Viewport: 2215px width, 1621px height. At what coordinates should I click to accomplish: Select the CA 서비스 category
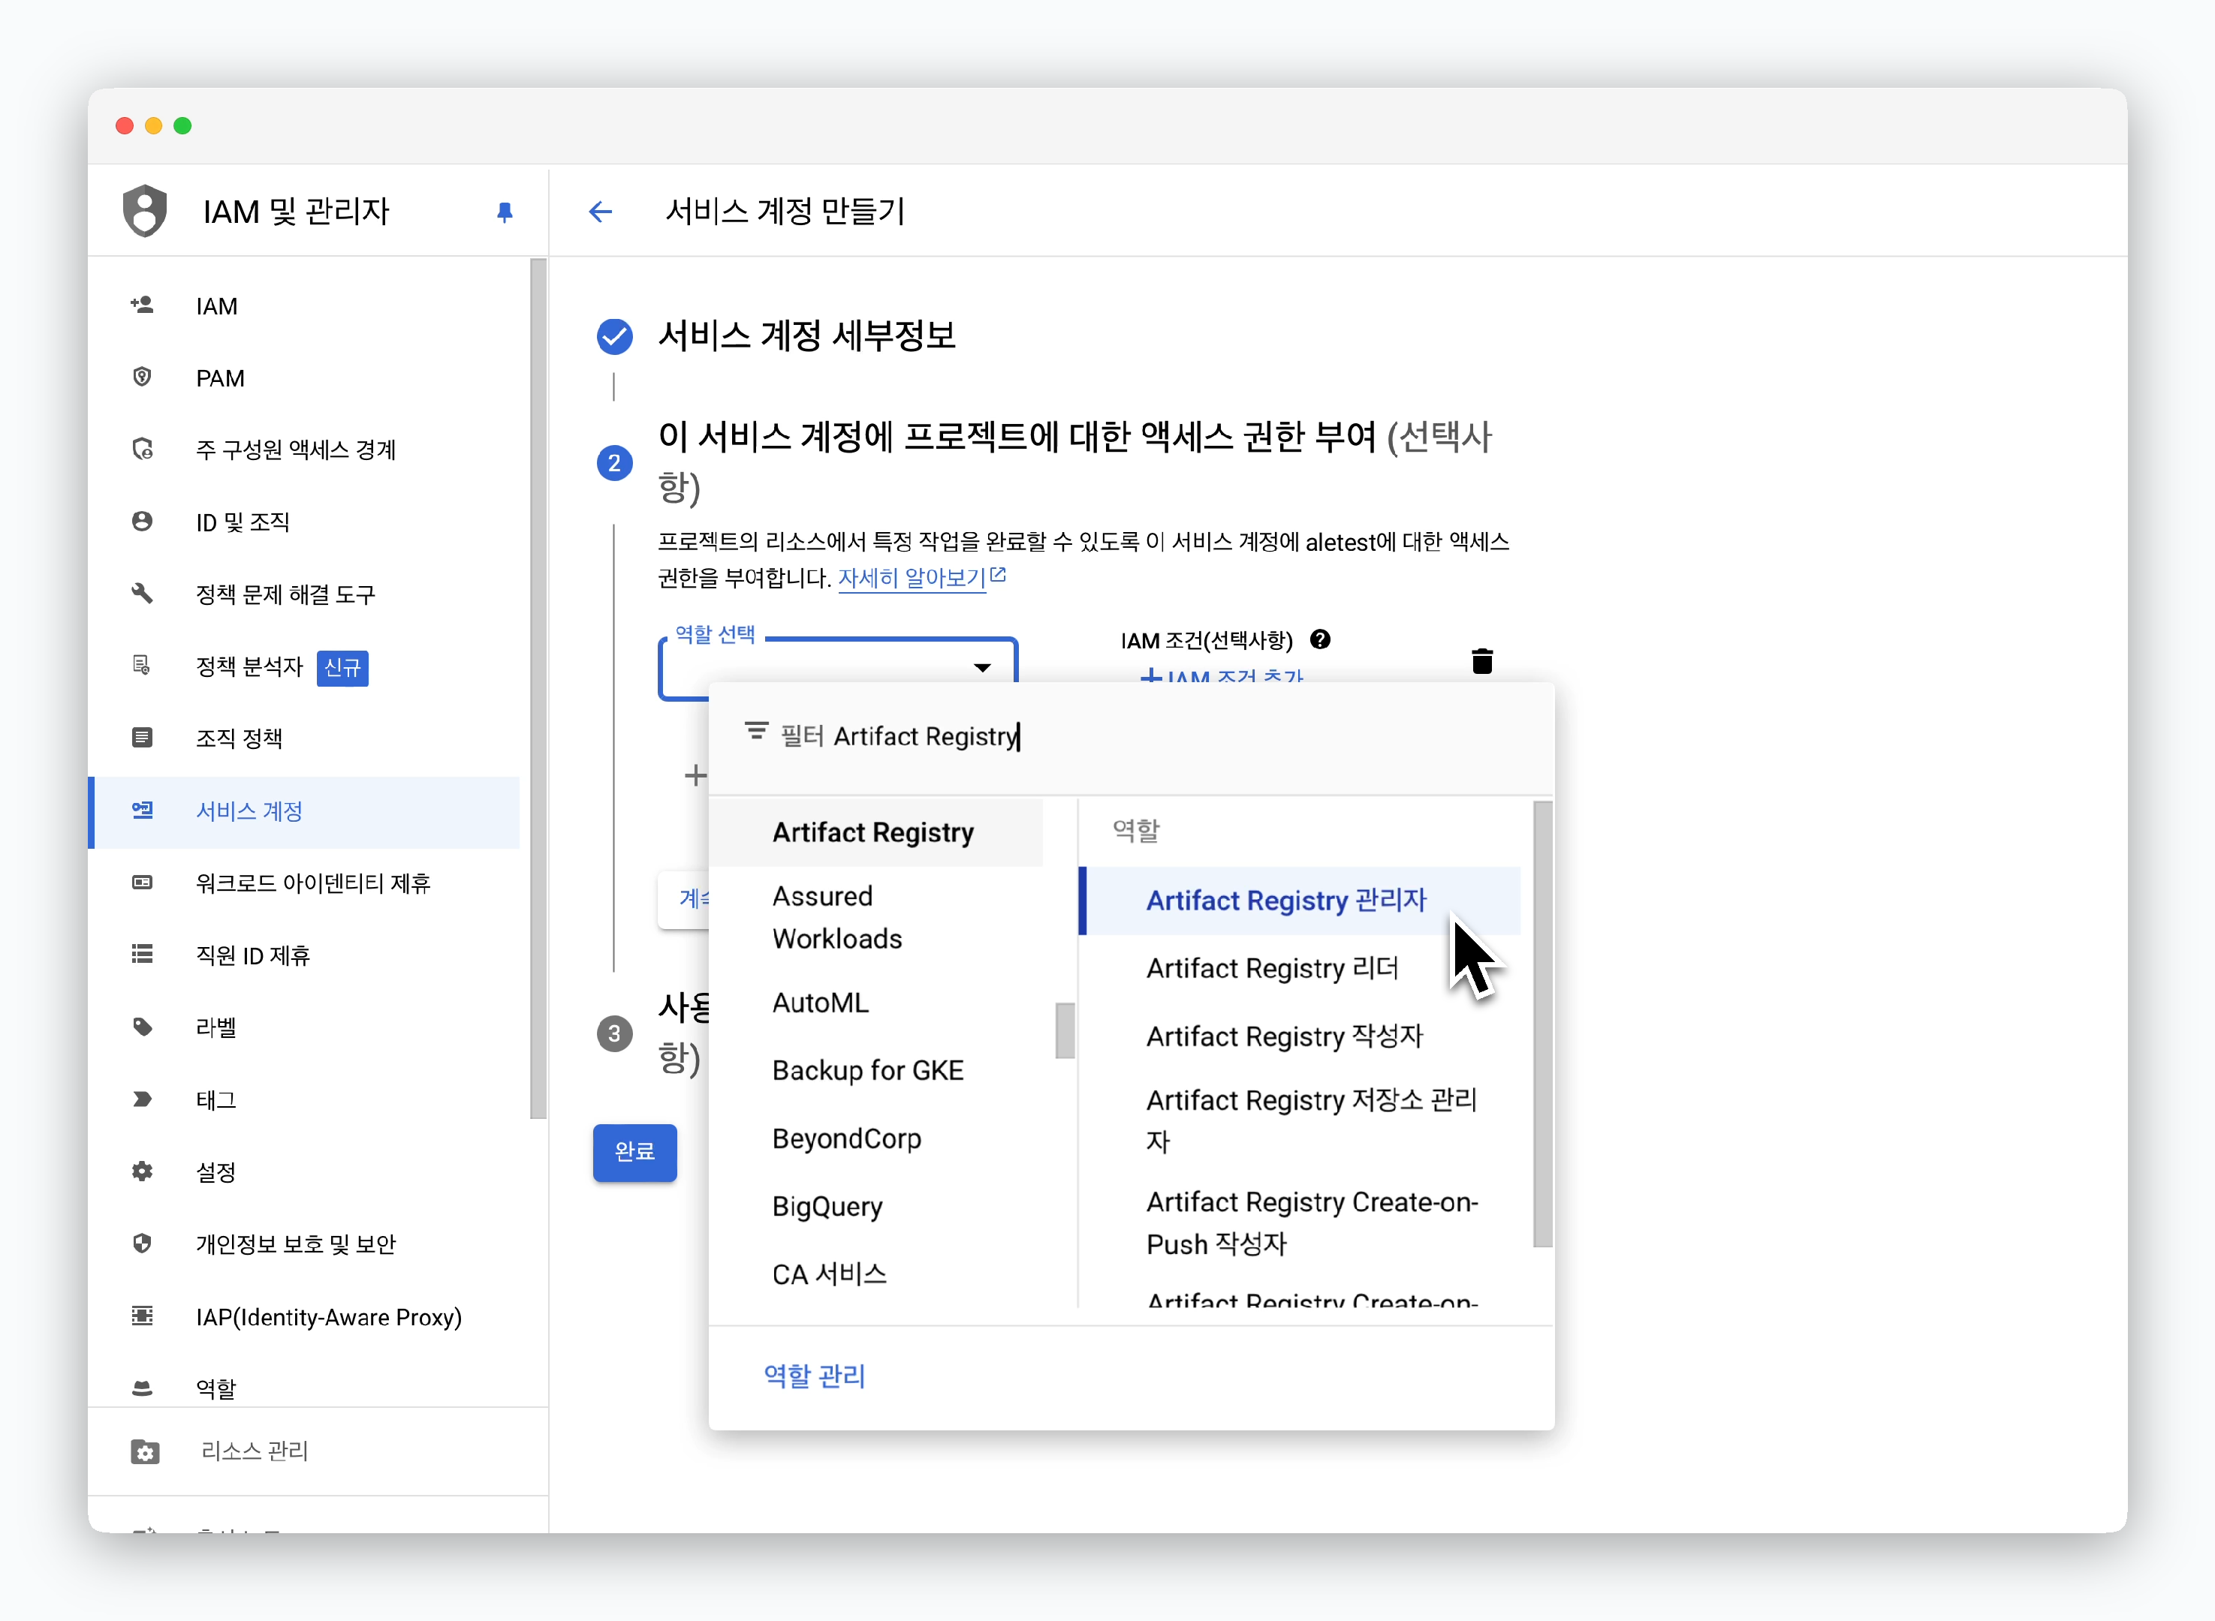pos(875,1274)
